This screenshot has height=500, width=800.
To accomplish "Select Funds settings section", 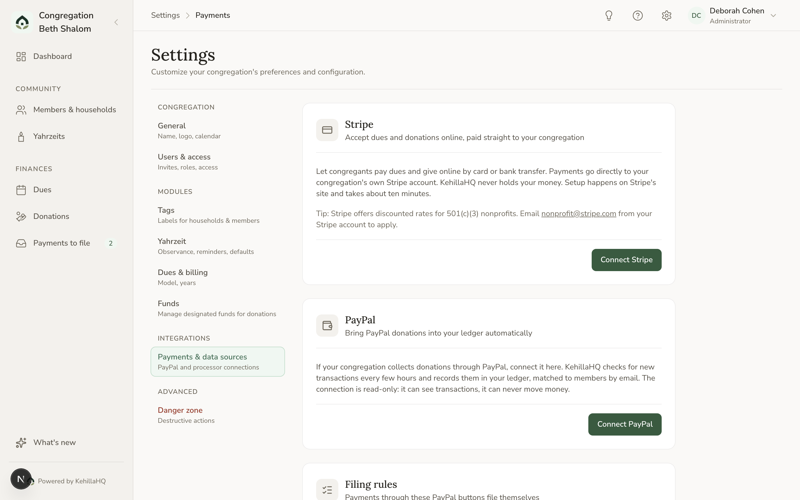I will click(x=217, y=308).
